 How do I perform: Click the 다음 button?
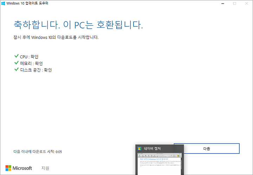(x=212, y=149)
